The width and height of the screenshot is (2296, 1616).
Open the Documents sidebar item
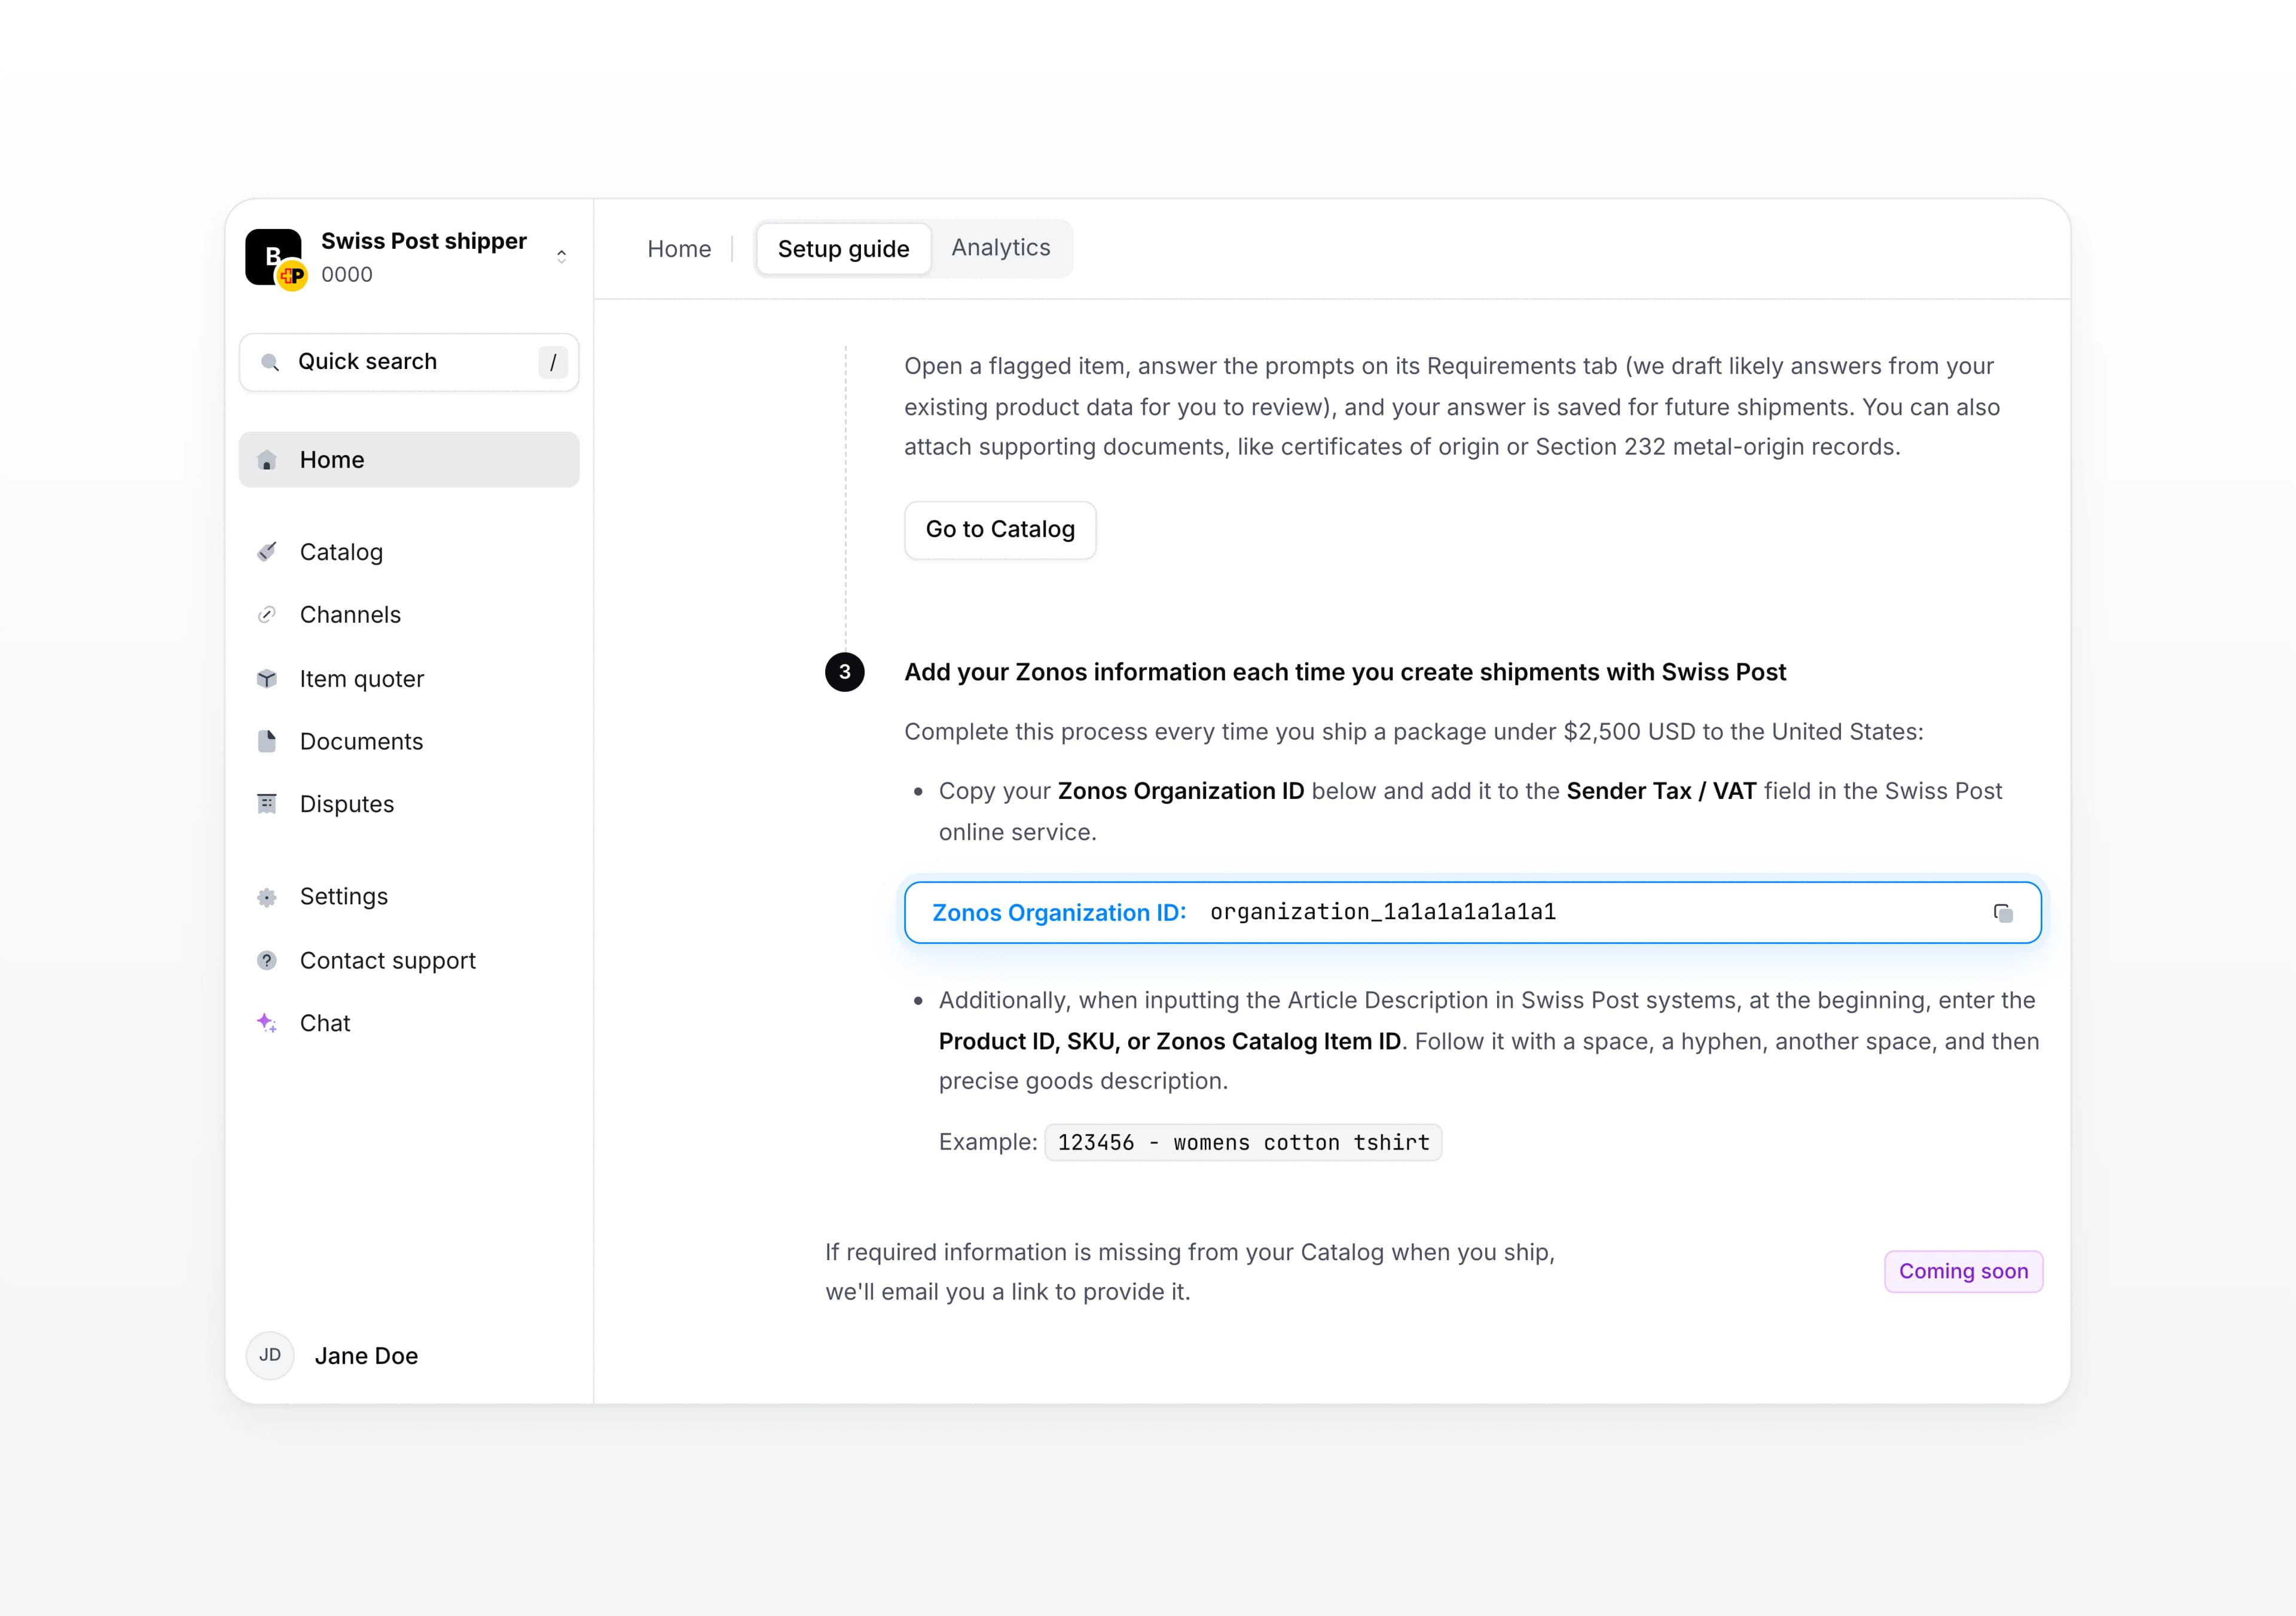(409, 741)
